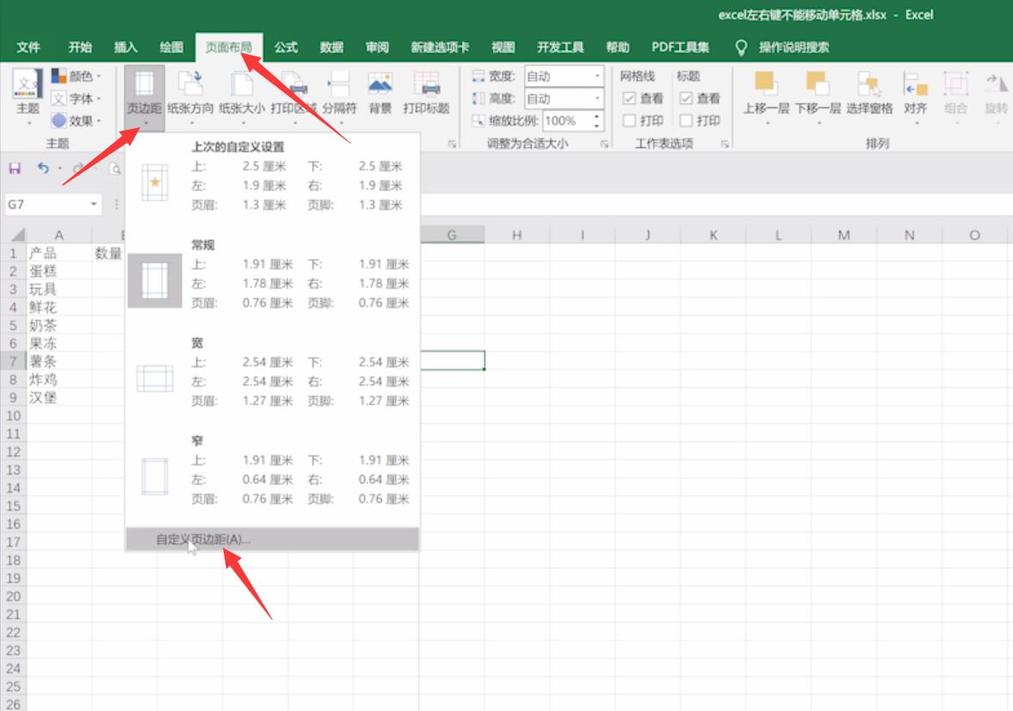Switch to the Formulas (公式) tab

pos(286,47)
